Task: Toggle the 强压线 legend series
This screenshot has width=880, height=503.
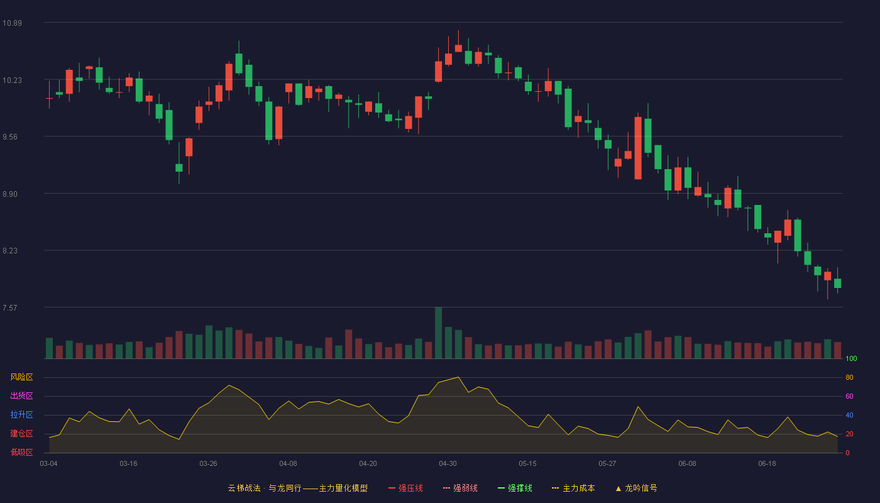Action: pos(405,488)
